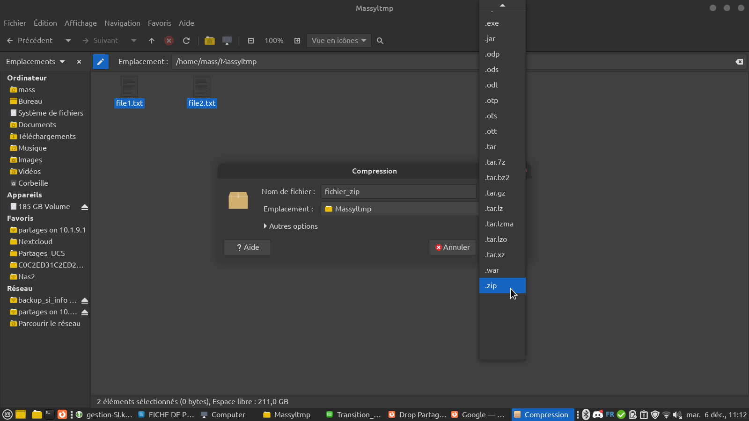Open Téléchargements in the sidebar

coord(47,137)
